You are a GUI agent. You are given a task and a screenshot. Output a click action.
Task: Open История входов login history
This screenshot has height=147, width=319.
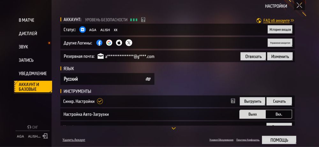click(280, 30)
